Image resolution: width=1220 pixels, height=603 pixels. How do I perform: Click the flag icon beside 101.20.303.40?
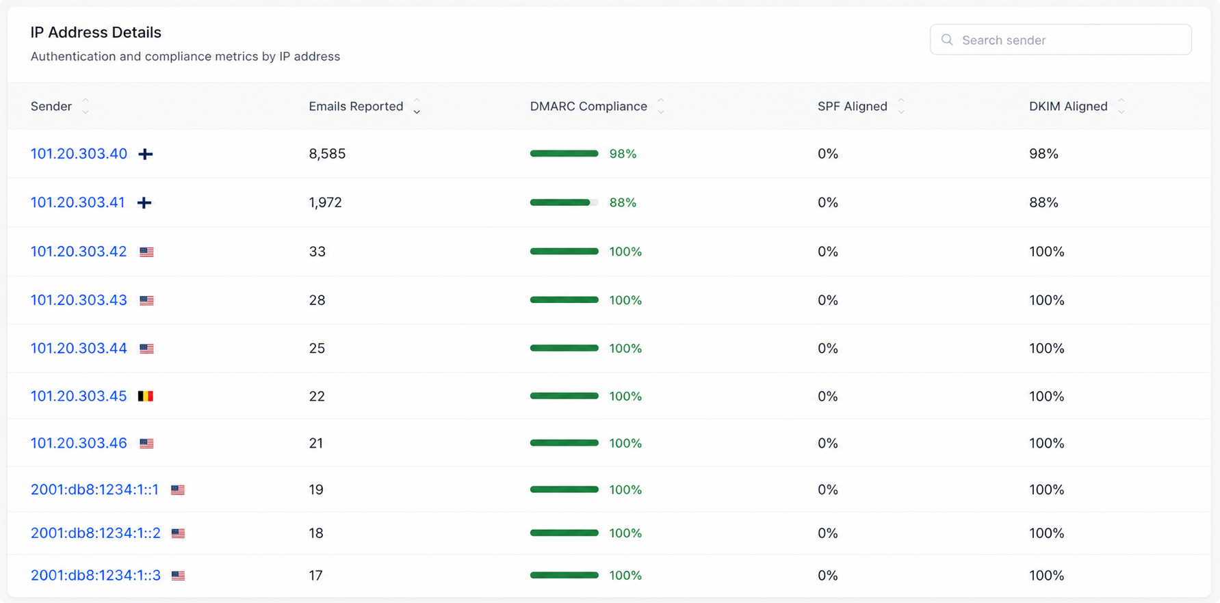(145, 155)
